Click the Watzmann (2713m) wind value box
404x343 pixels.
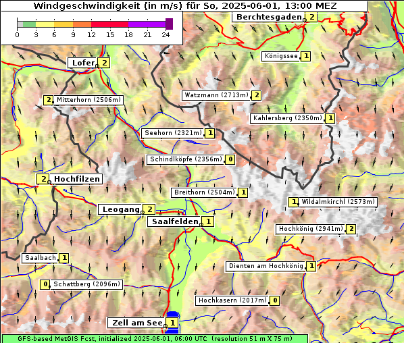[x=257, y=95]
